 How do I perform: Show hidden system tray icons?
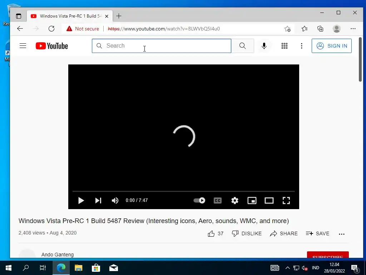click(x=288, y=268)
